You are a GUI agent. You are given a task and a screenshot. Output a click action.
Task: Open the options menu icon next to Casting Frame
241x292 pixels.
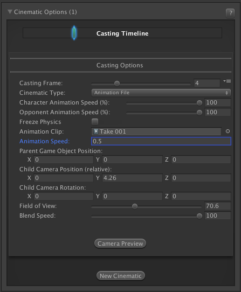click(227, 81)
